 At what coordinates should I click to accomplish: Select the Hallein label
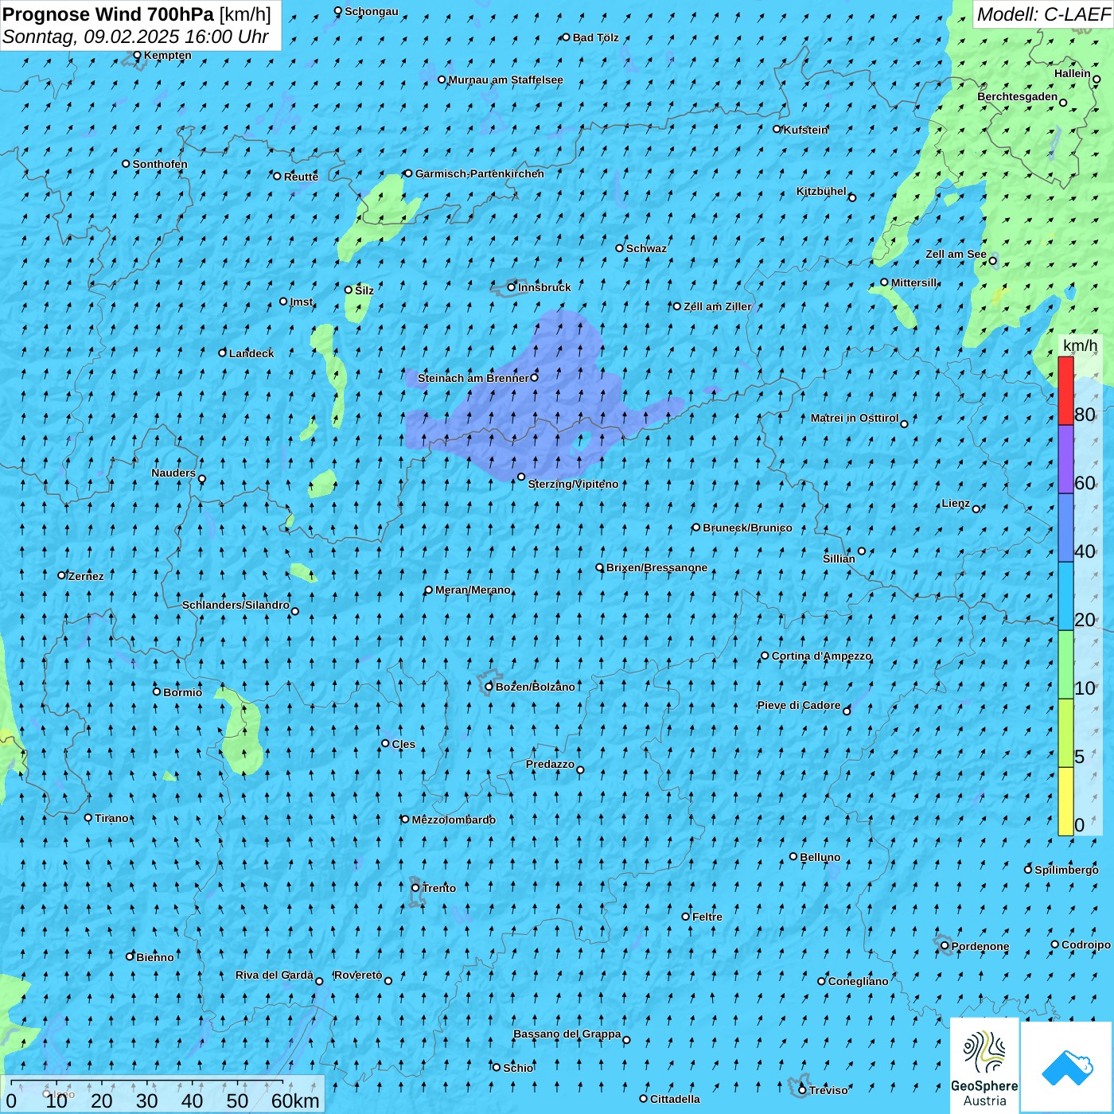pos(1073,73)
